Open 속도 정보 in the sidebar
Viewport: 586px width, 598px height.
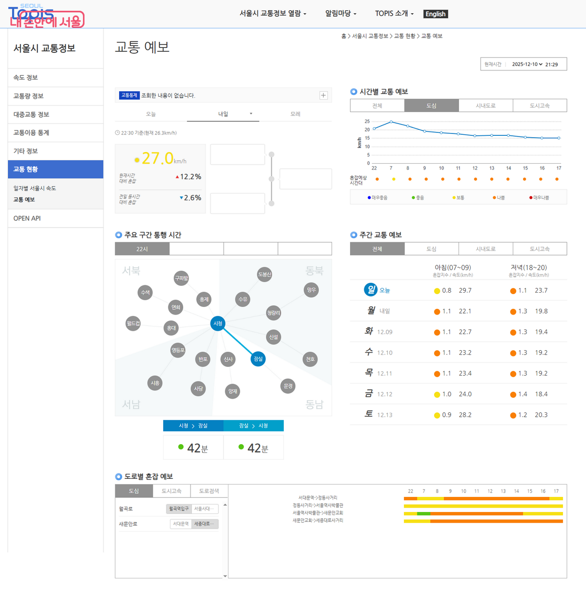pyautogui.click(x=25, y=77)
